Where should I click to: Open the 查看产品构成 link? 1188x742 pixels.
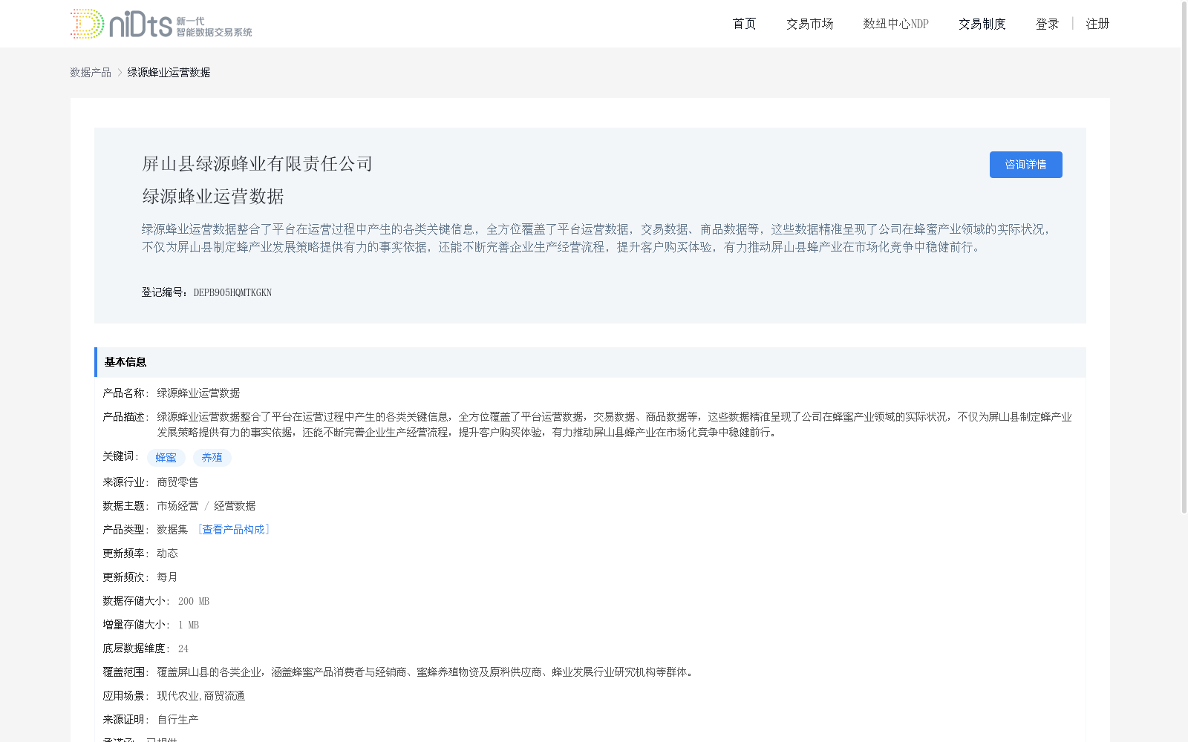tap(233, 530)
